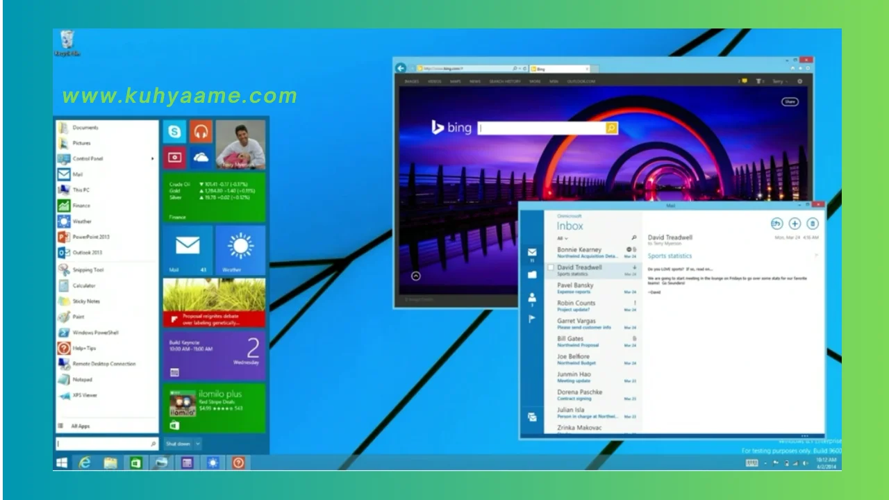Expand the All filter dropdown in Mail
Screen dimensions: 889x500
pyautogui.click(x=563, y=238)
